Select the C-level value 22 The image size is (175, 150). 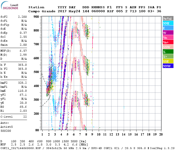[x=25, y=117]
